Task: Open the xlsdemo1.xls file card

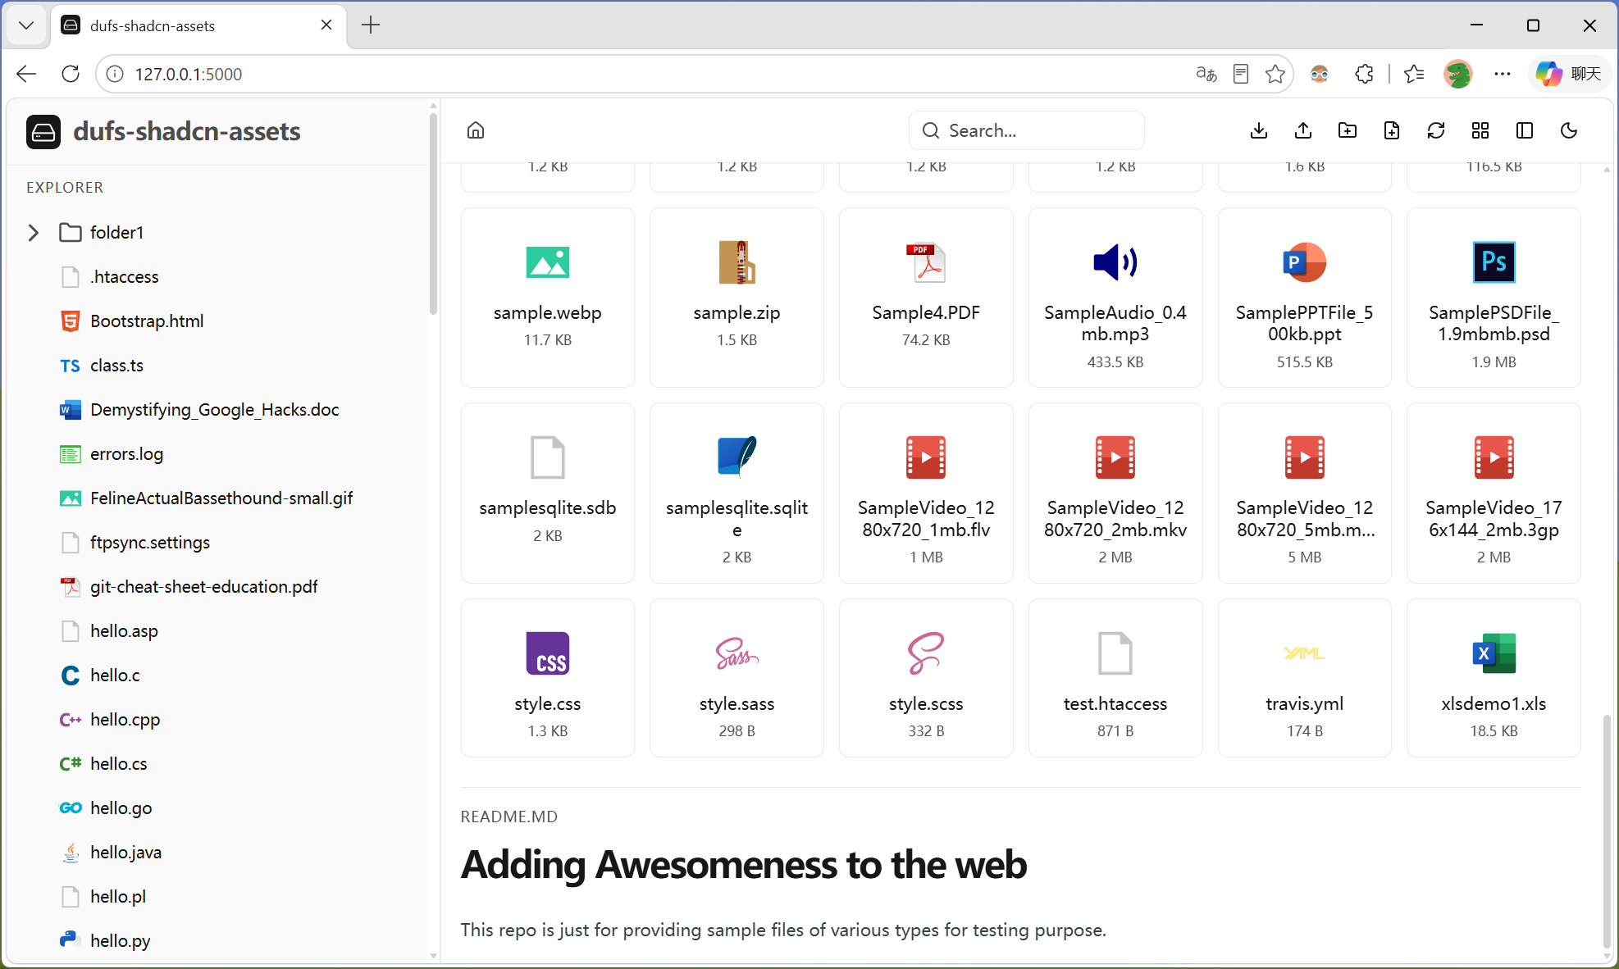Action: [1494, 678]
